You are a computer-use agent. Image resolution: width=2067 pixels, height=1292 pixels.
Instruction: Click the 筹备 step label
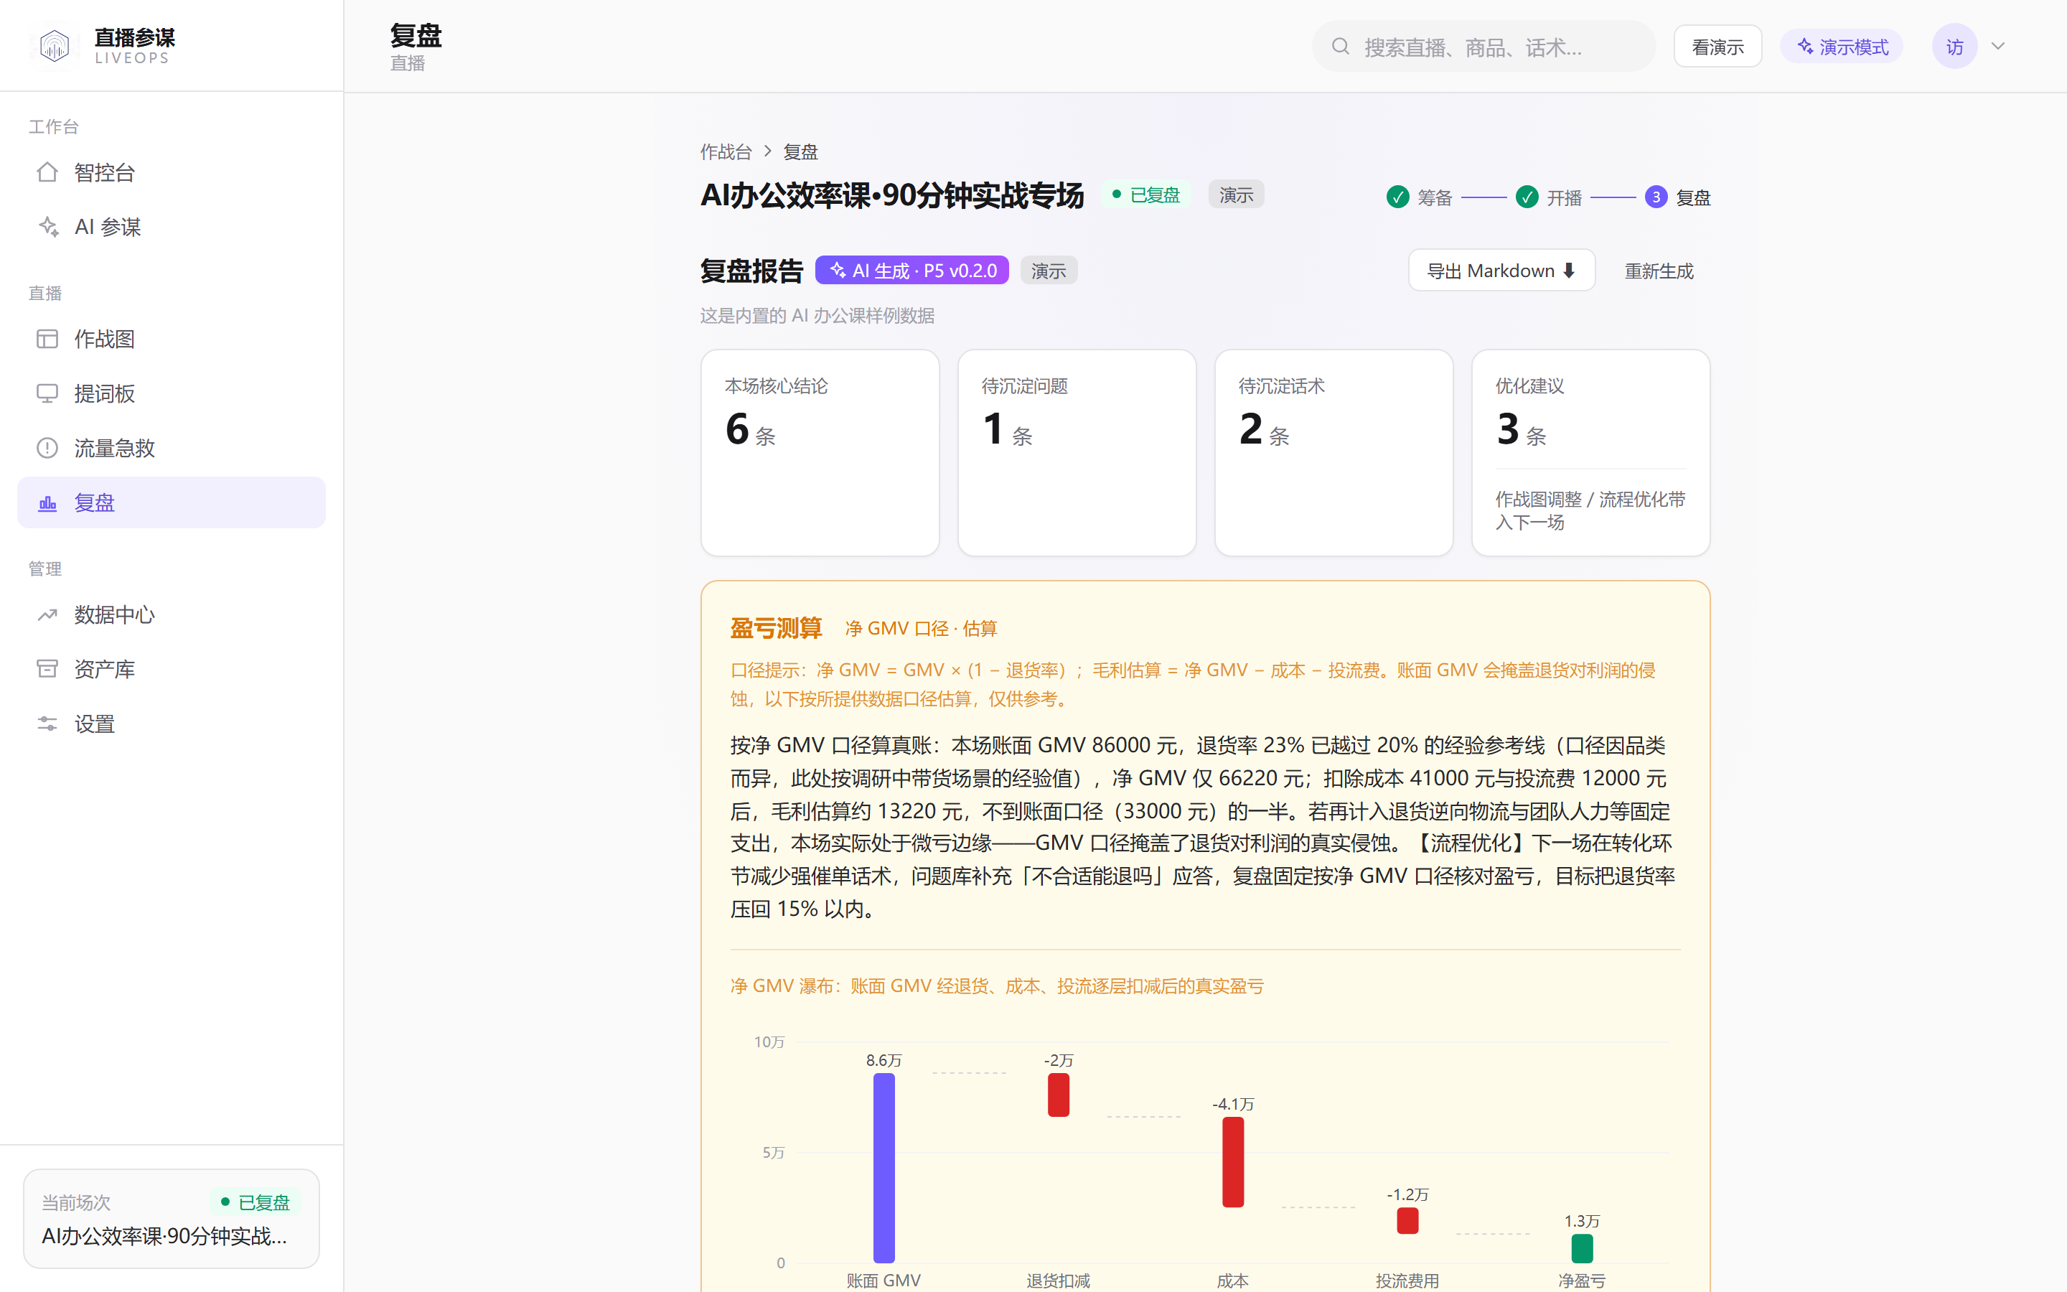click(1435, 197)
